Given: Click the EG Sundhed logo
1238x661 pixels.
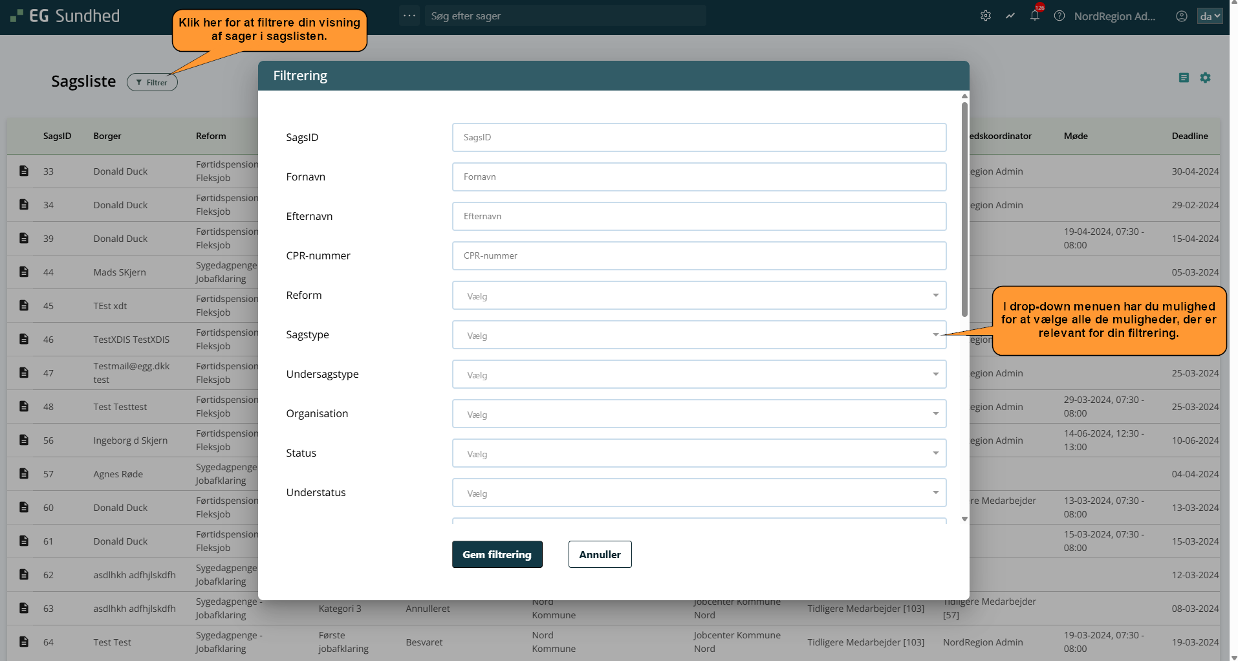Looking at the screenshot, I should coord(65,16).
